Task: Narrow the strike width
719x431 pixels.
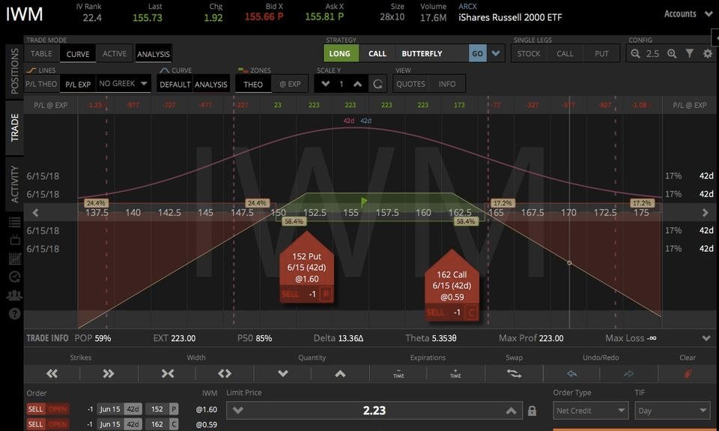Action: (167, 373)
